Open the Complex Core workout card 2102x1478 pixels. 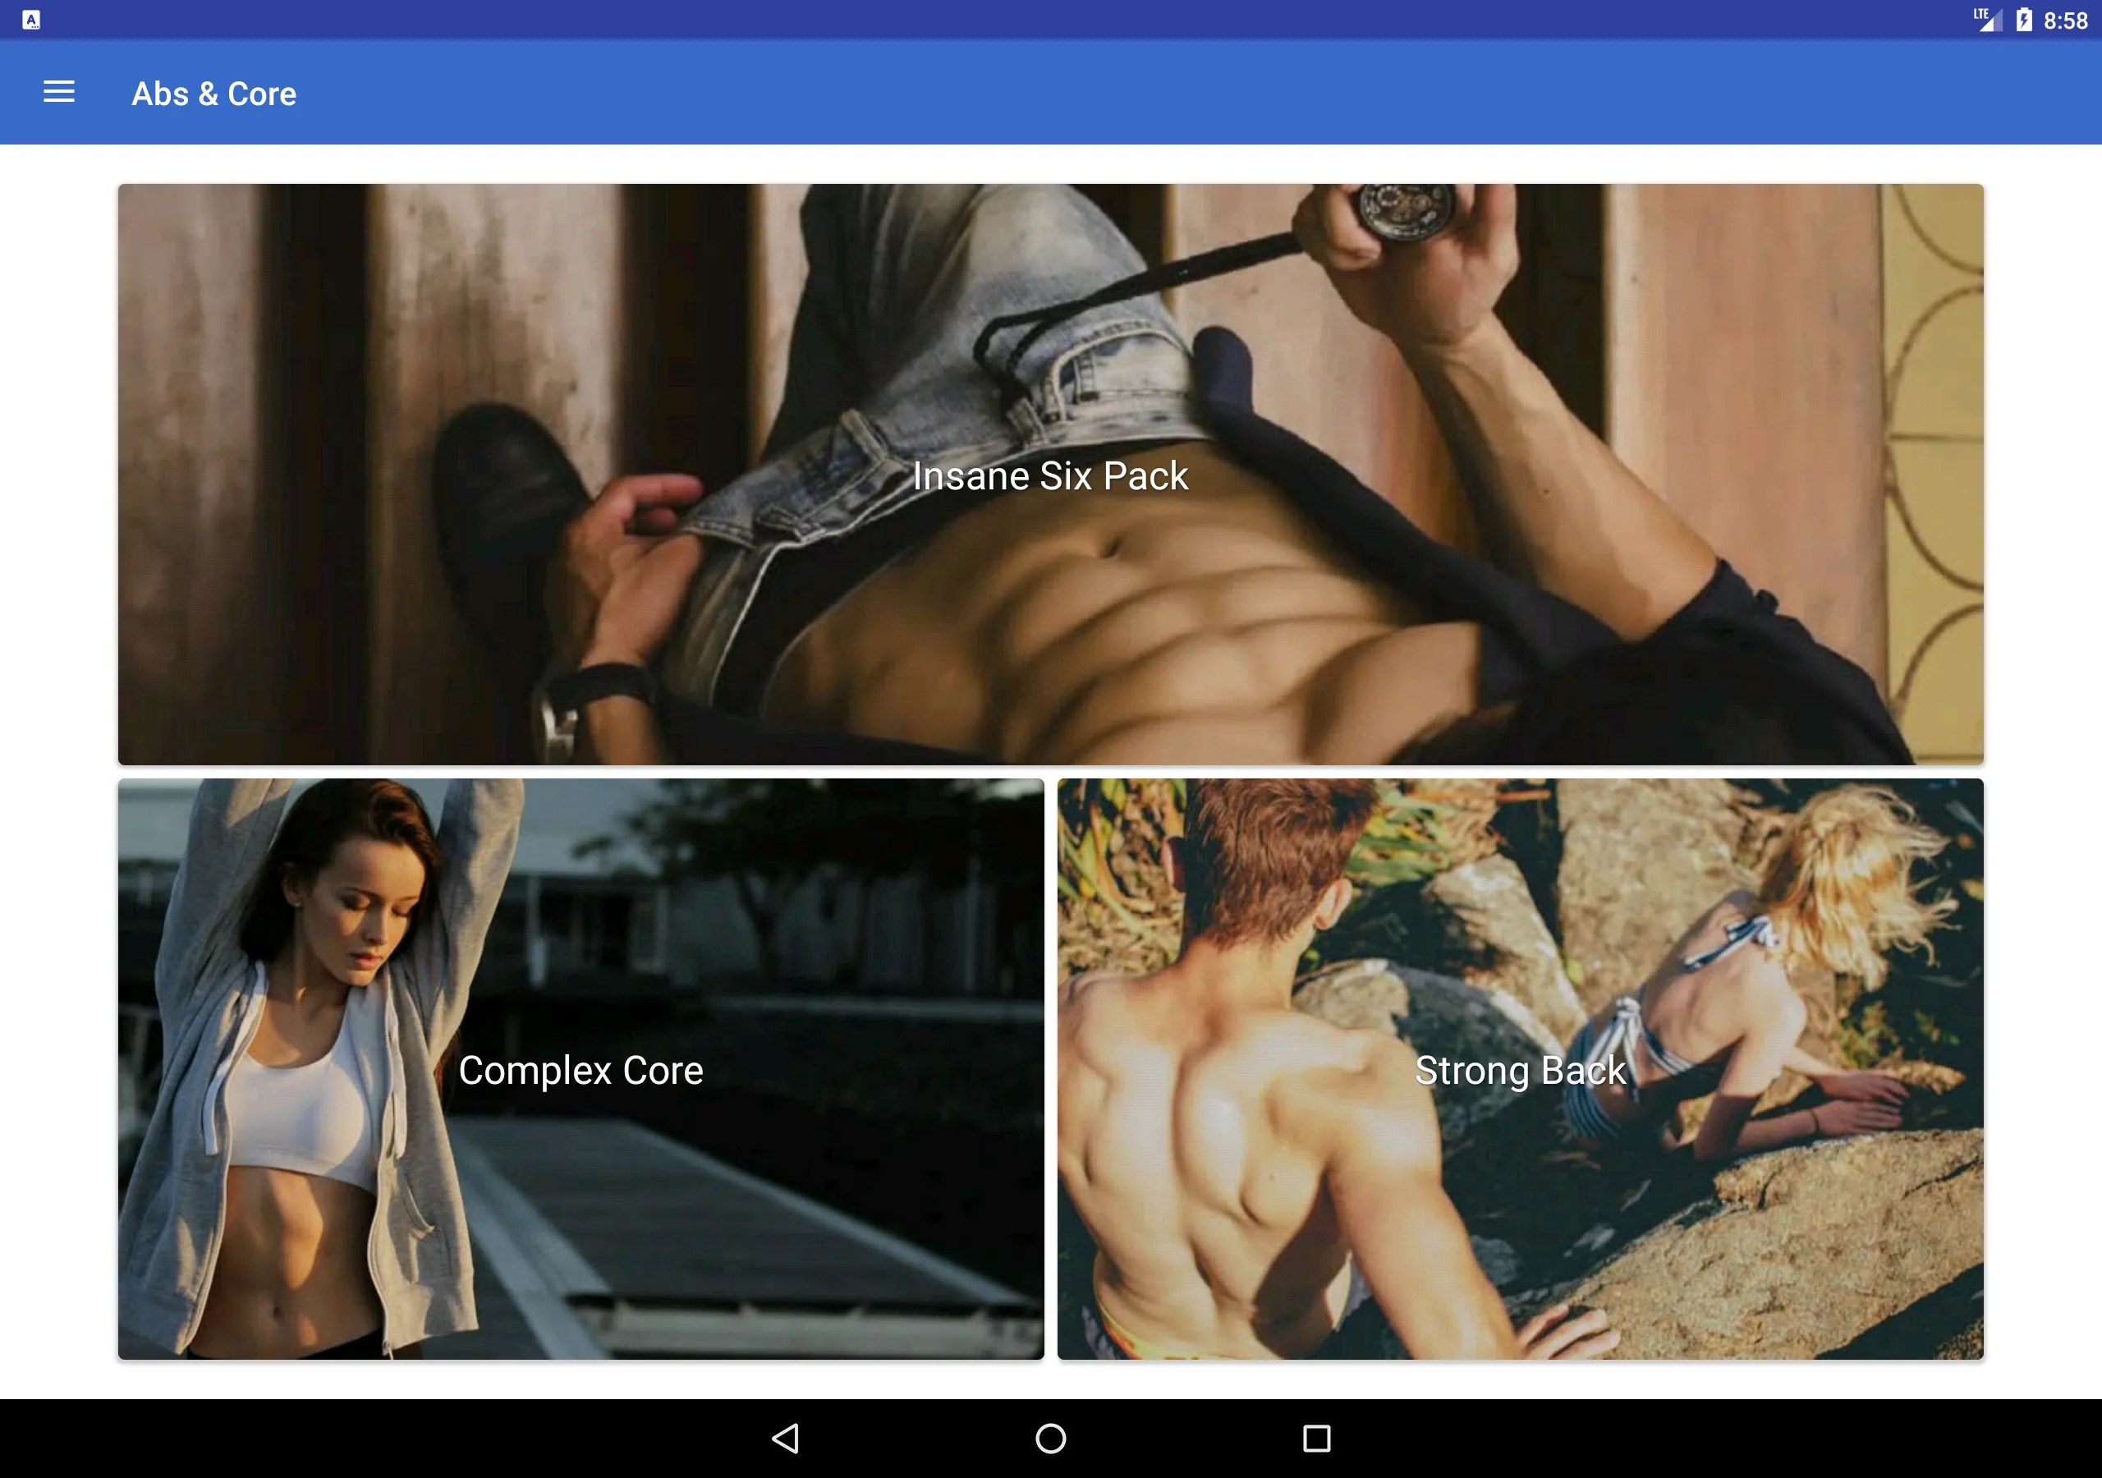pyautogui.click(x=581, y=1068)
